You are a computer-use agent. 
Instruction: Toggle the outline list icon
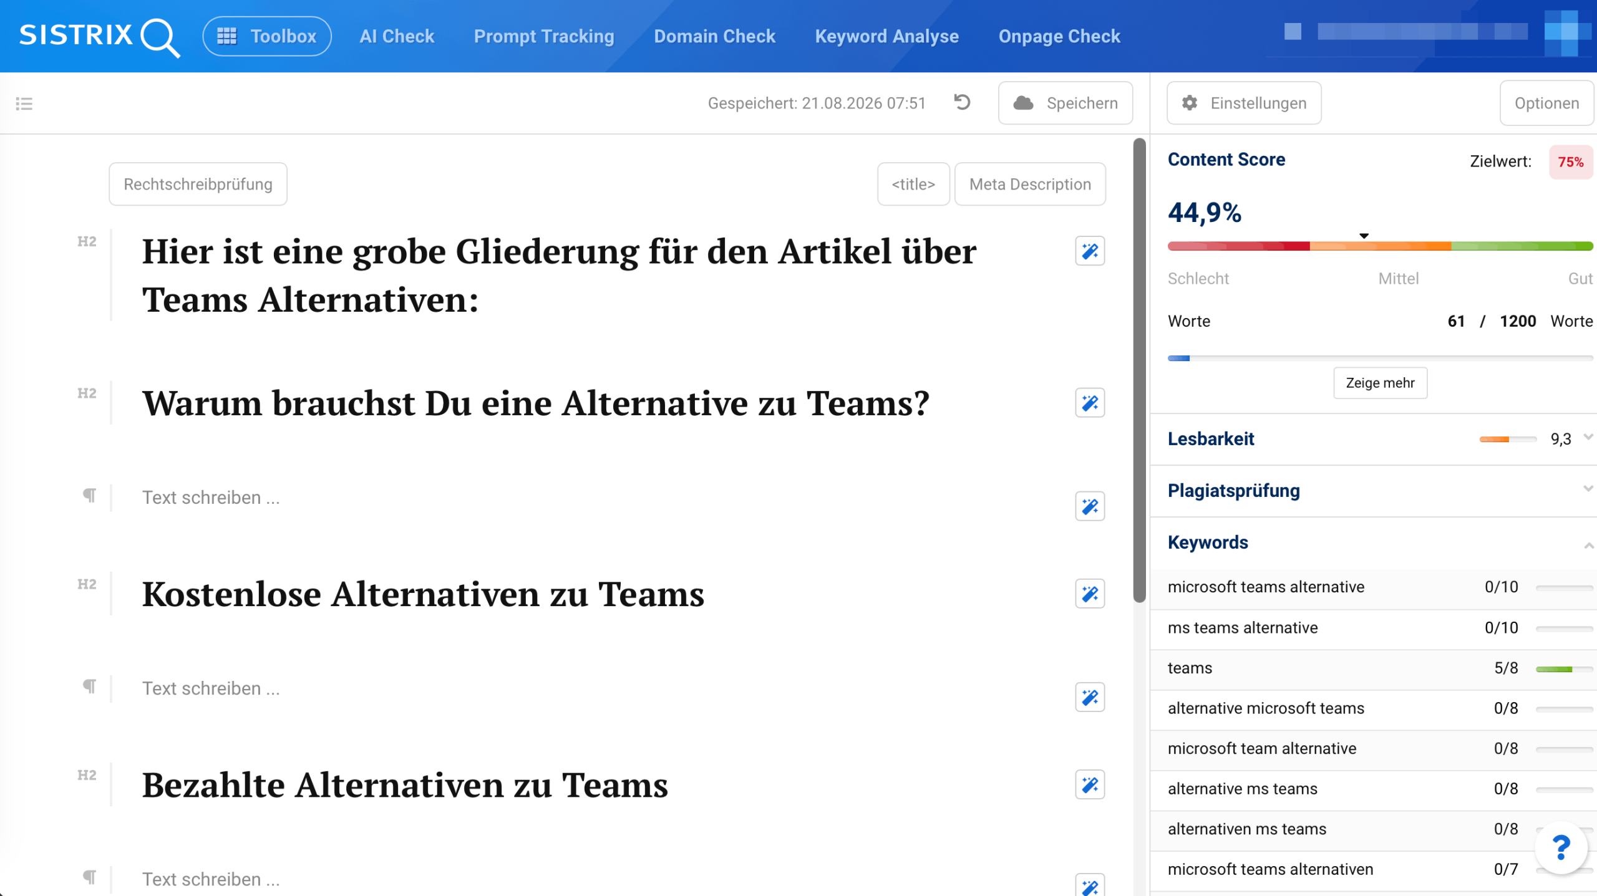click(x=24, y=104)
